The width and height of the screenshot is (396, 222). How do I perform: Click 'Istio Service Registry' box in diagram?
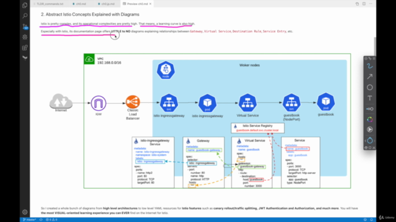pos(257,128)
